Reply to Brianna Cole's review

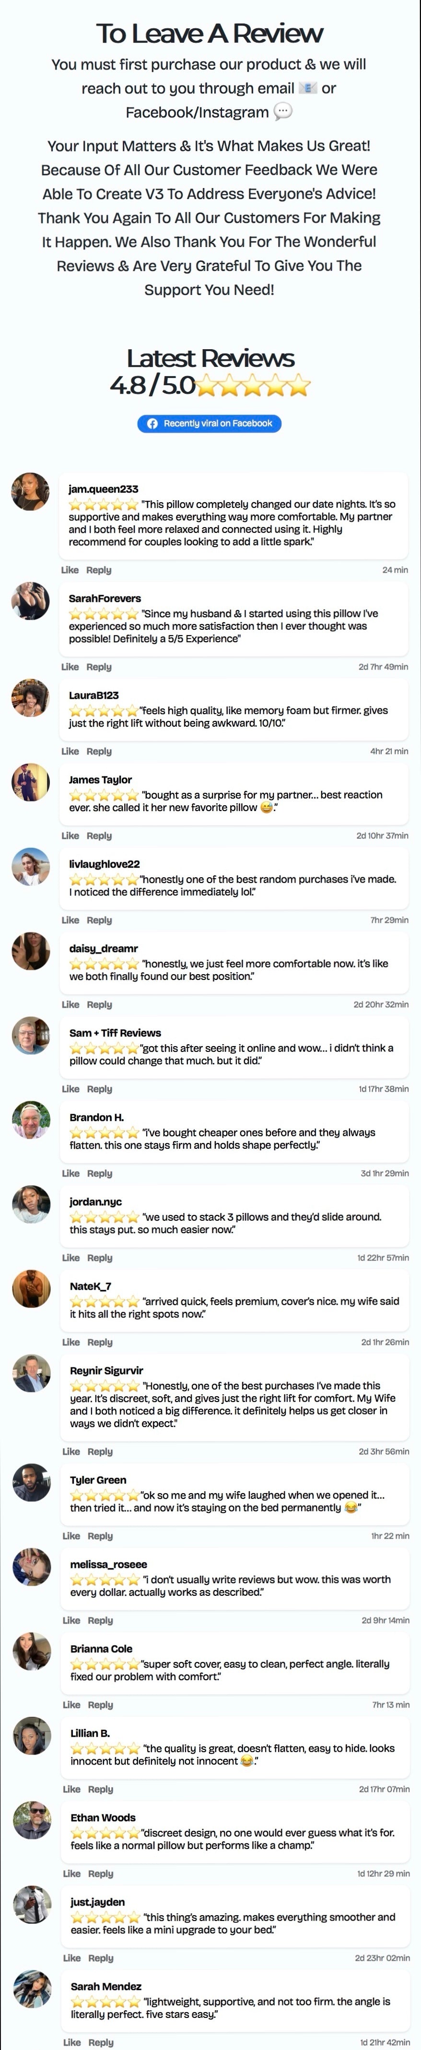(100, 1705)
